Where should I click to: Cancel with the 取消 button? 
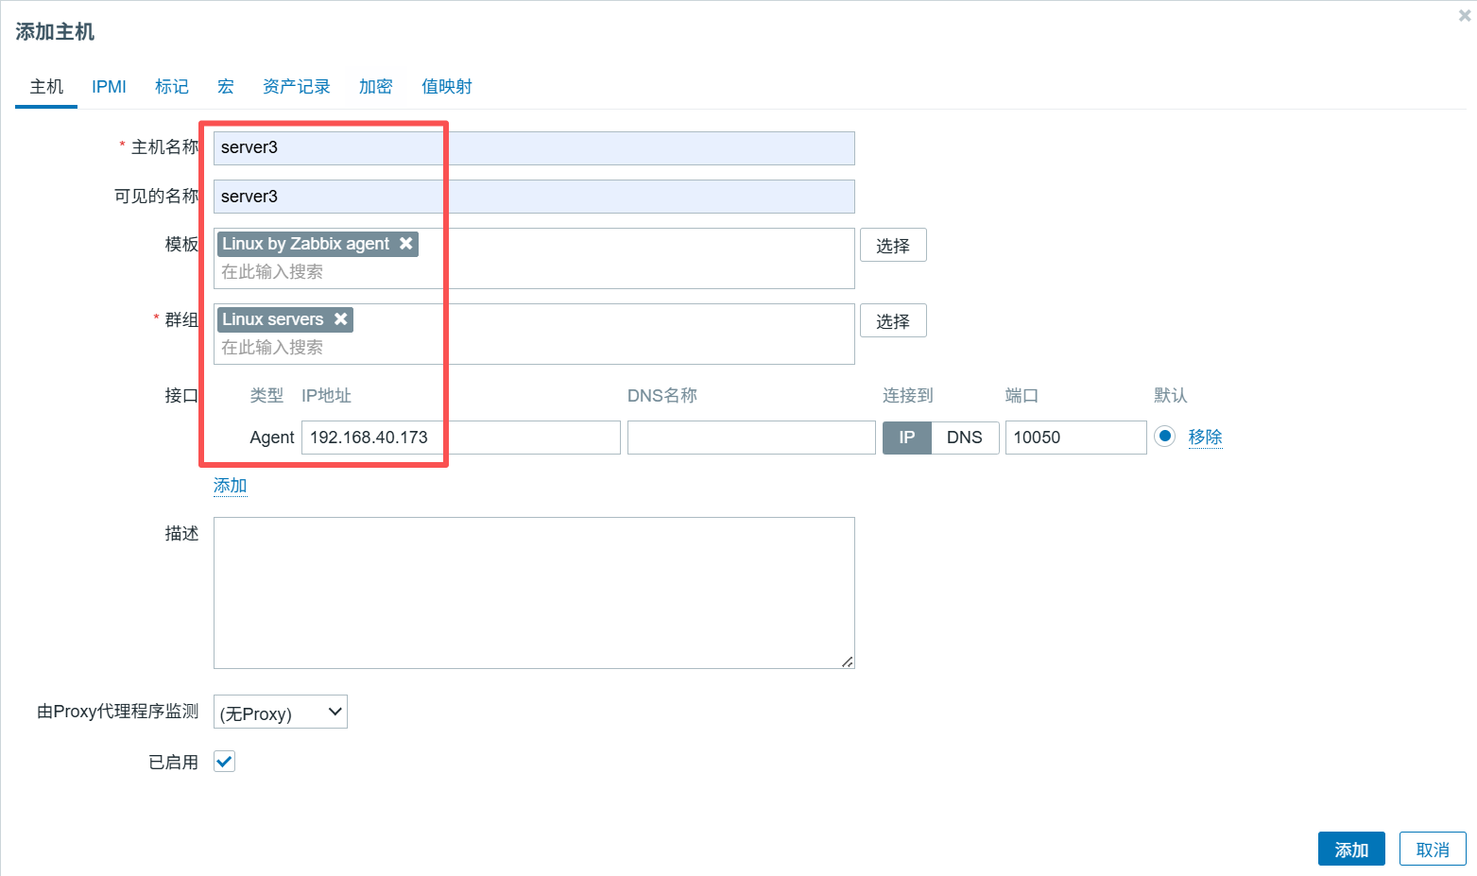(1433, 850)
